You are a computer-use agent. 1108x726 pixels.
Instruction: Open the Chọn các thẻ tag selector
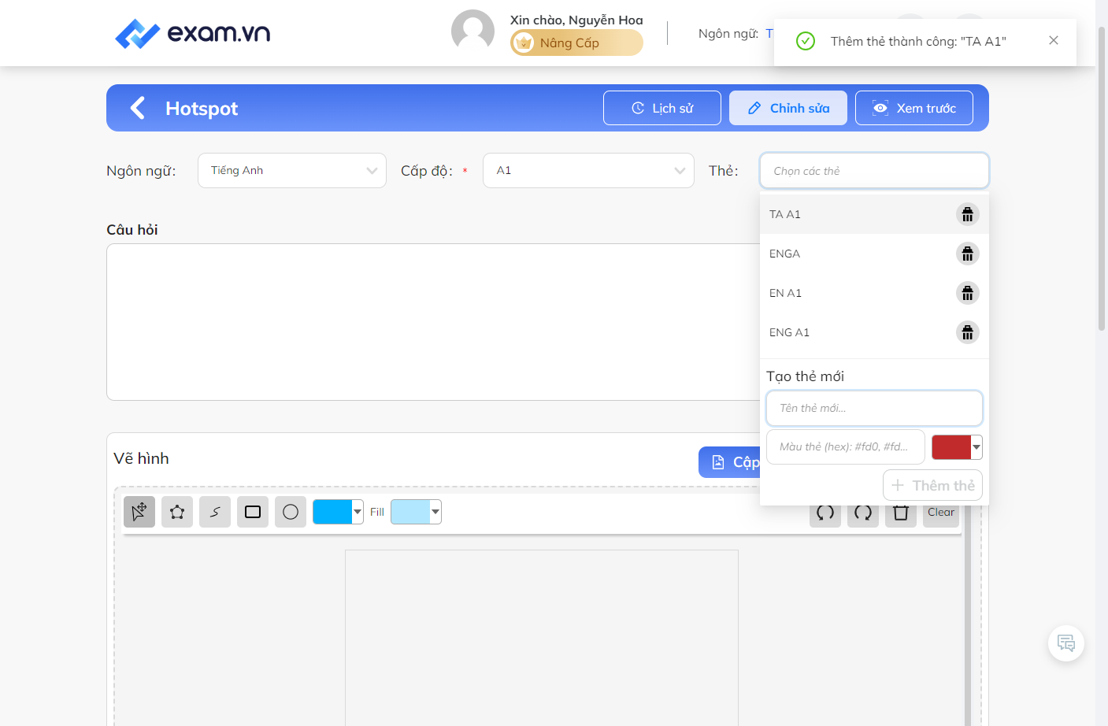(874, 170)
